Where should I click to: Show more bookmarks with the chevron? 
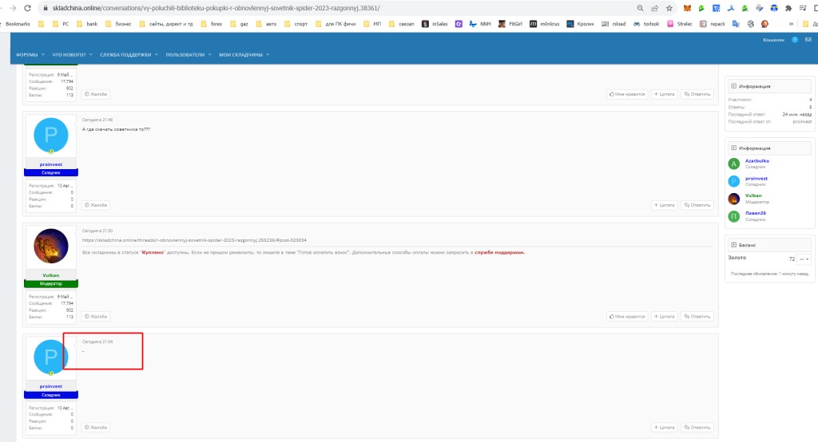point(791,24)
